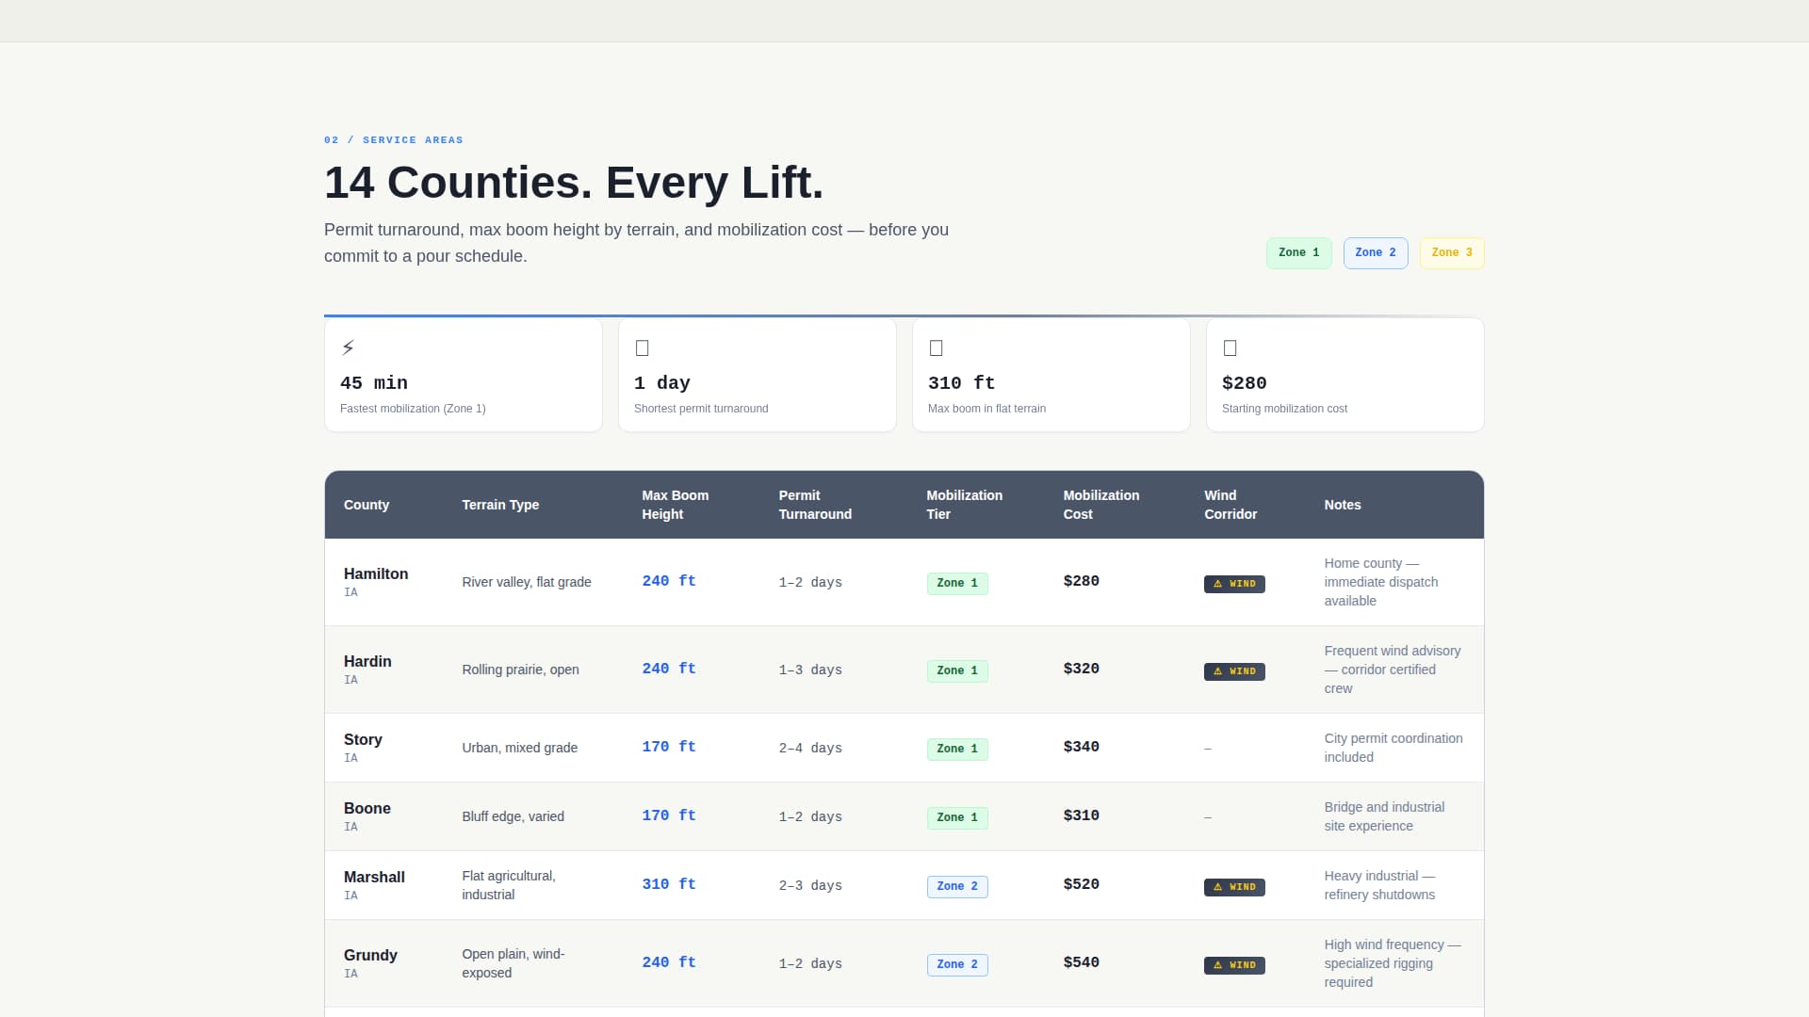Click the Wind Corridor column header
Viewport: 1809px width, 1017px height.
(1230, 505)
